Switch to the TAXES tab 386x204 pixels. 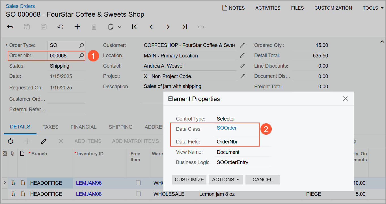[50, 127]
